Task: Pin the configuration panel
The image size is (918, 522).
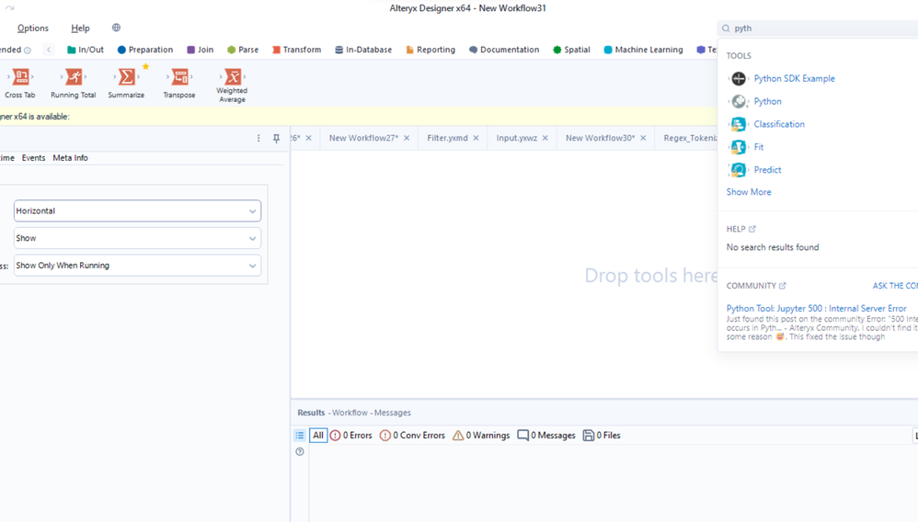Action: 276,138
